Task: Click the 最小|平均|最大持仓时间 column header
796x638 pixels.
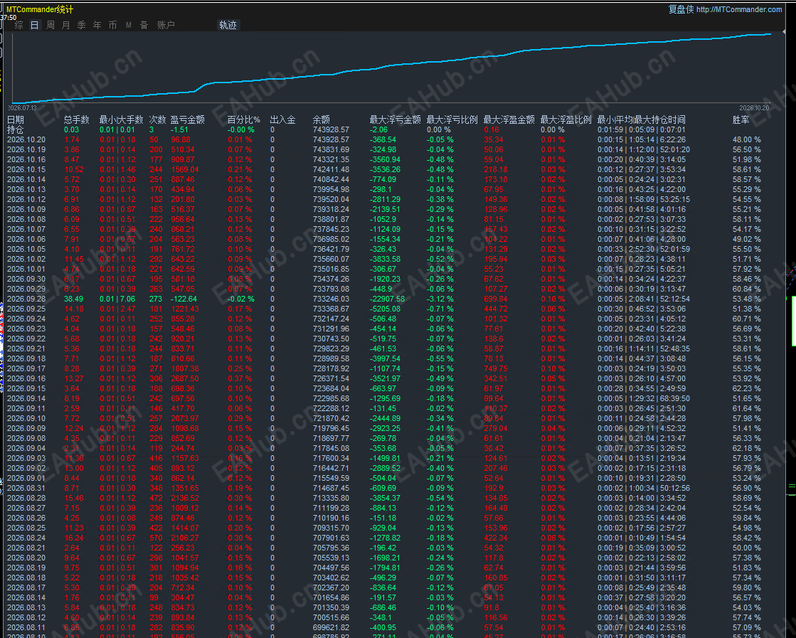Action: click(641, 119)
